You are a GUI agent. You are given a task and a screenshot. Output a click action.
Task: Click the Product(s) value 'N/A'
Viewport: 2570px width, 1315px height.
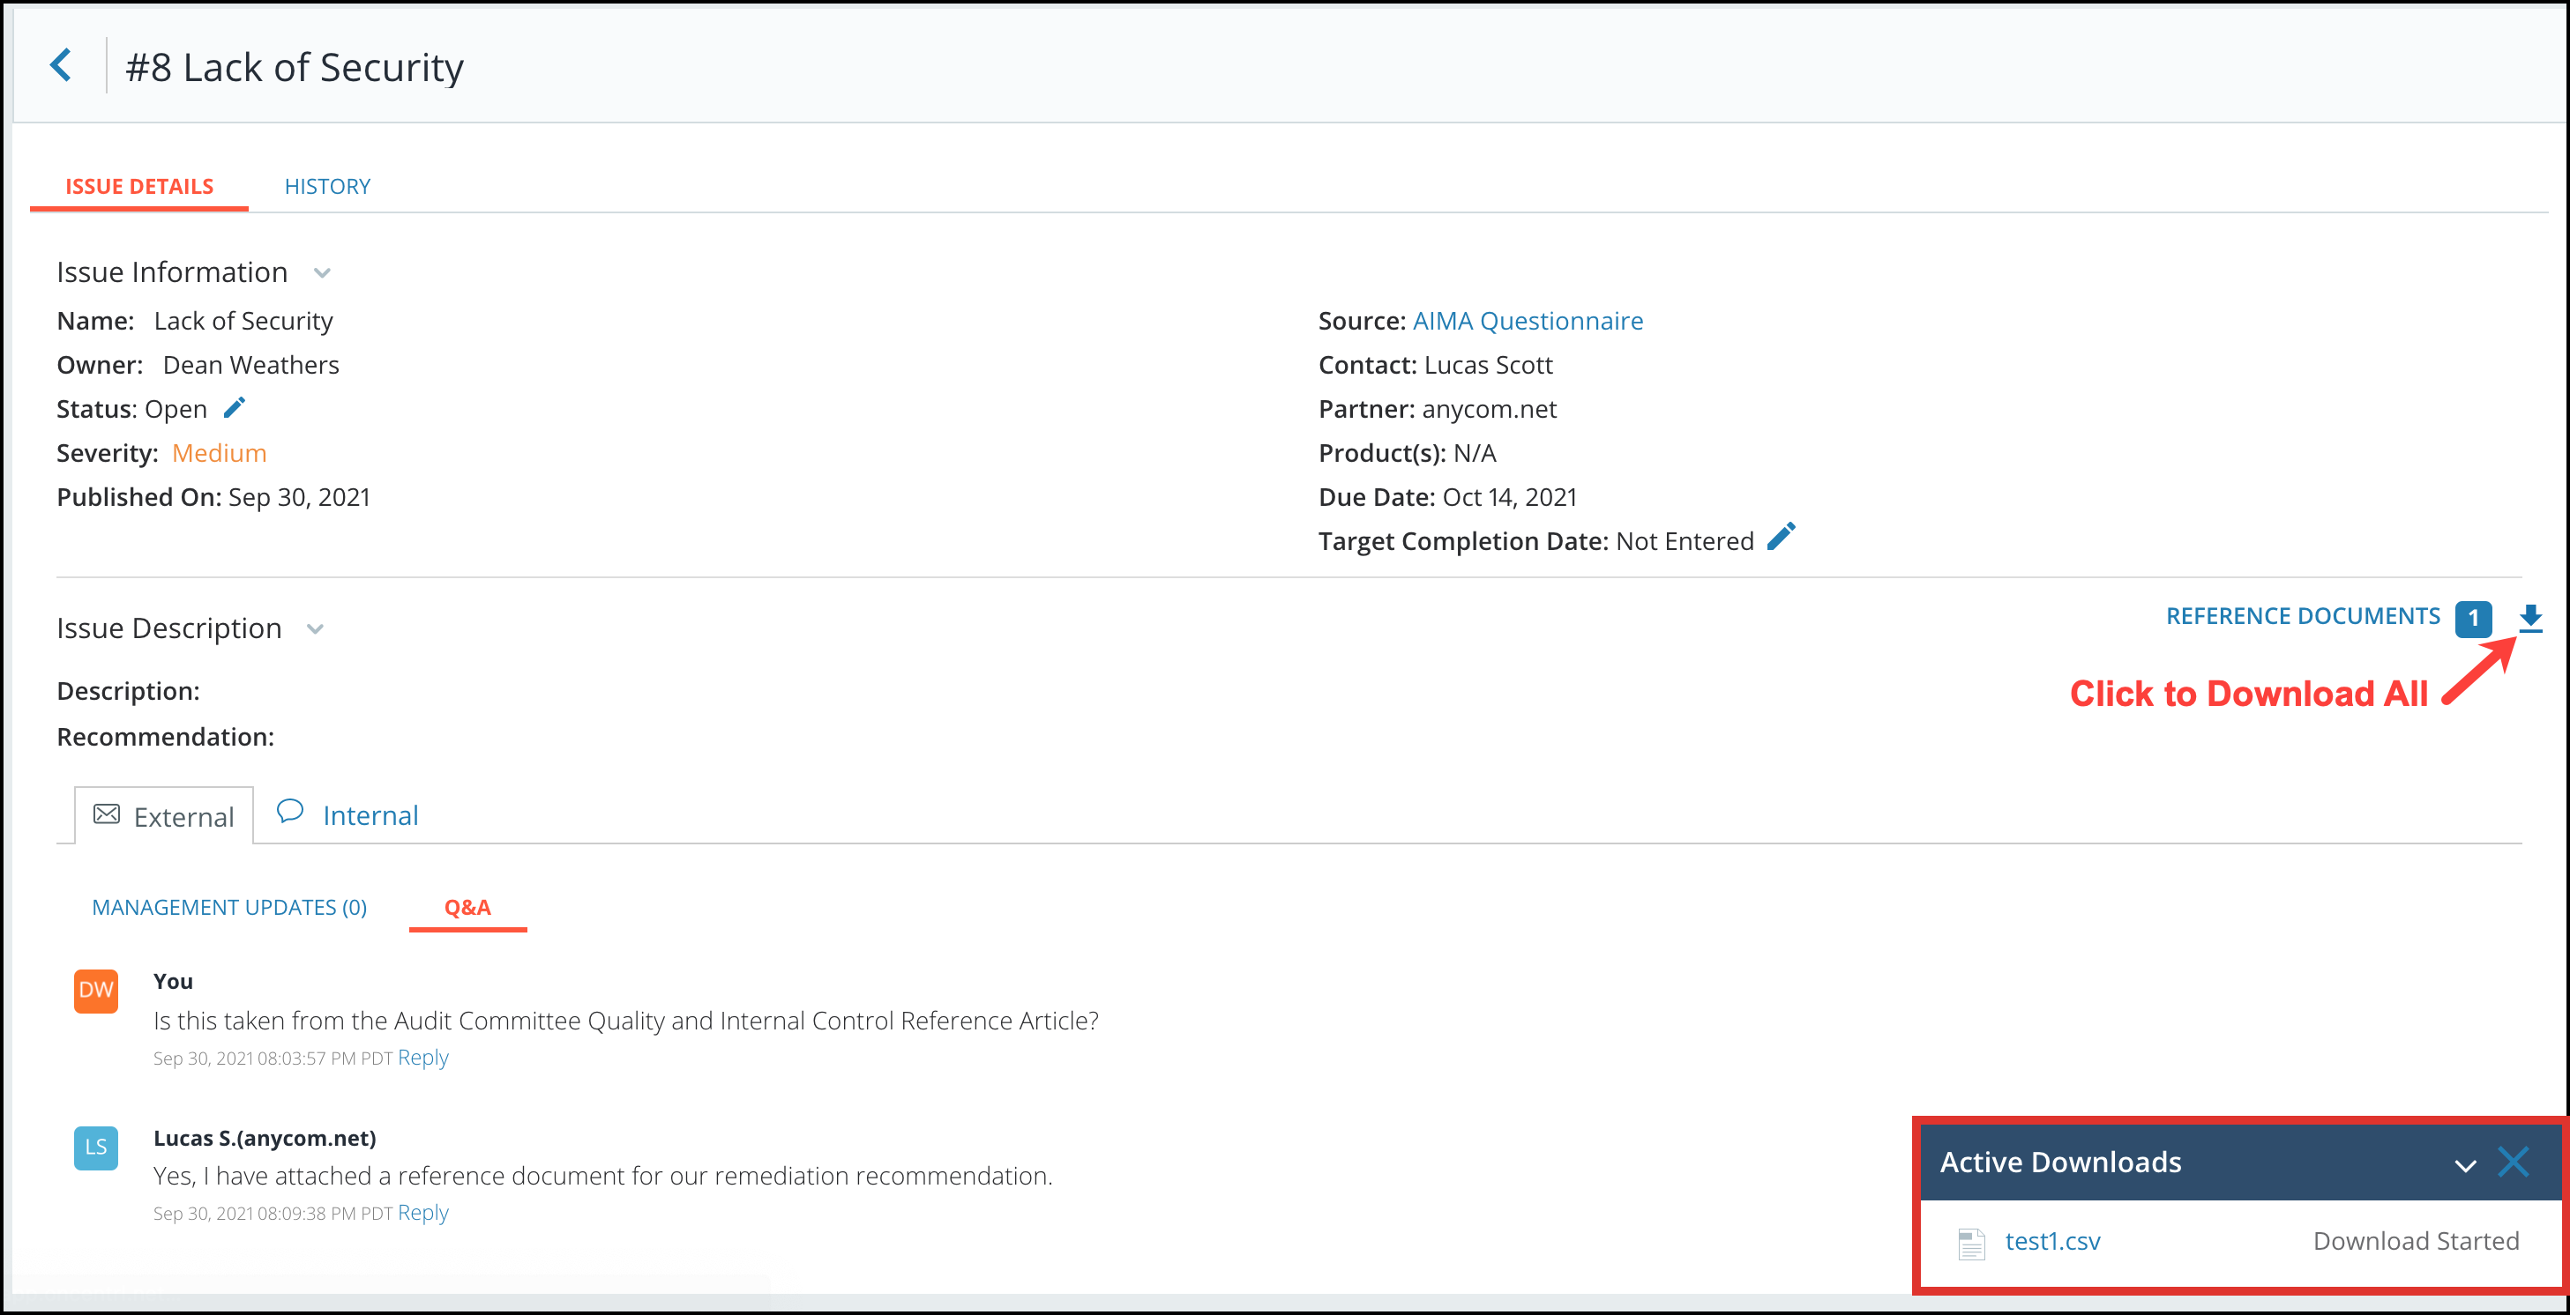1475,453
